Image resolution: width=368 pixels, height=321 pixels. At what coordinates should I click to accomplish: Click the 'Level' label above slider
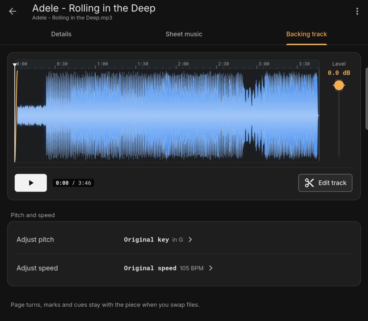[339, 64]
